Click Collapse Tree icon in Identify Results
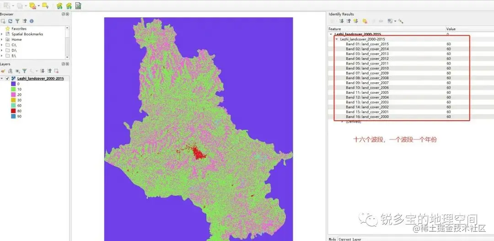 pos(349,21)
